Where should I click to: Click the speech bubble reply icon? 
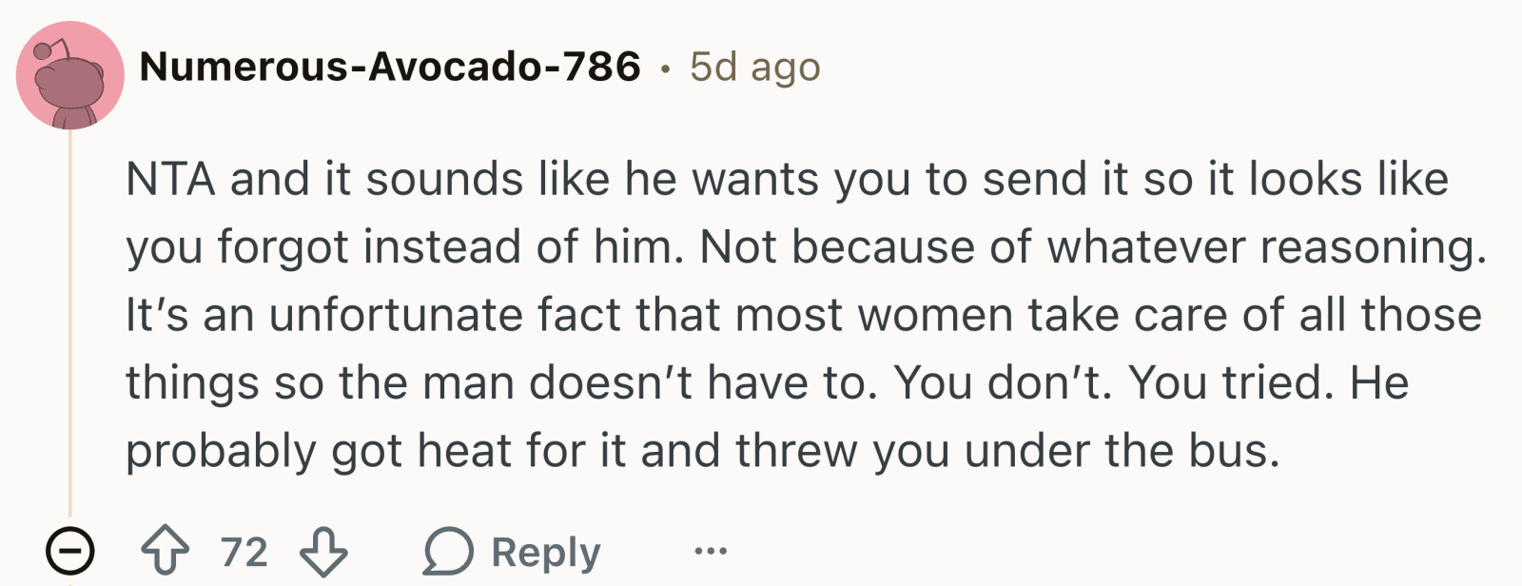coord(448,552)
